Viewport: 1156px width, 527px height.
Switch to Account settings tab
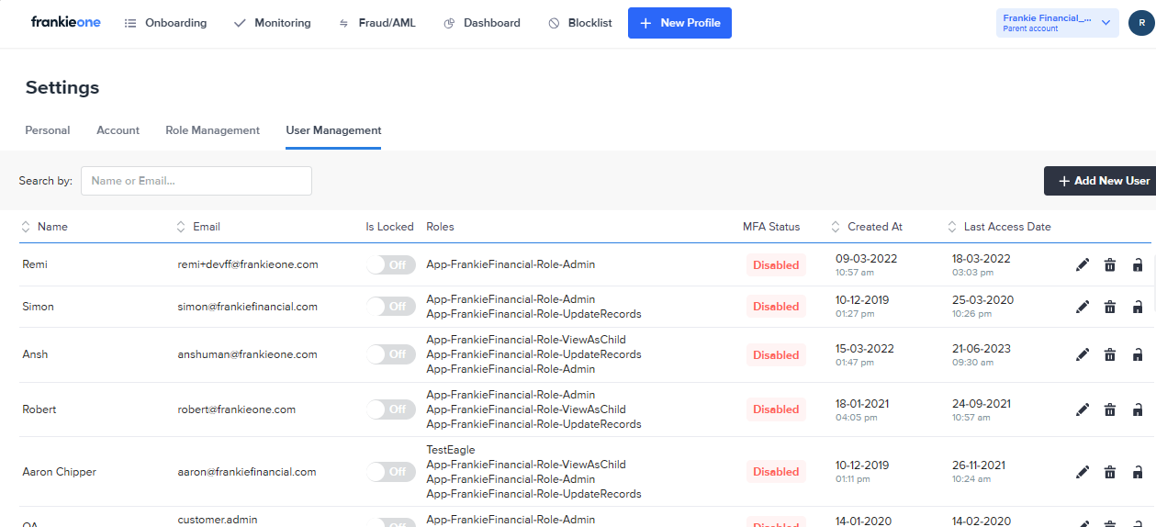(118, 130)
